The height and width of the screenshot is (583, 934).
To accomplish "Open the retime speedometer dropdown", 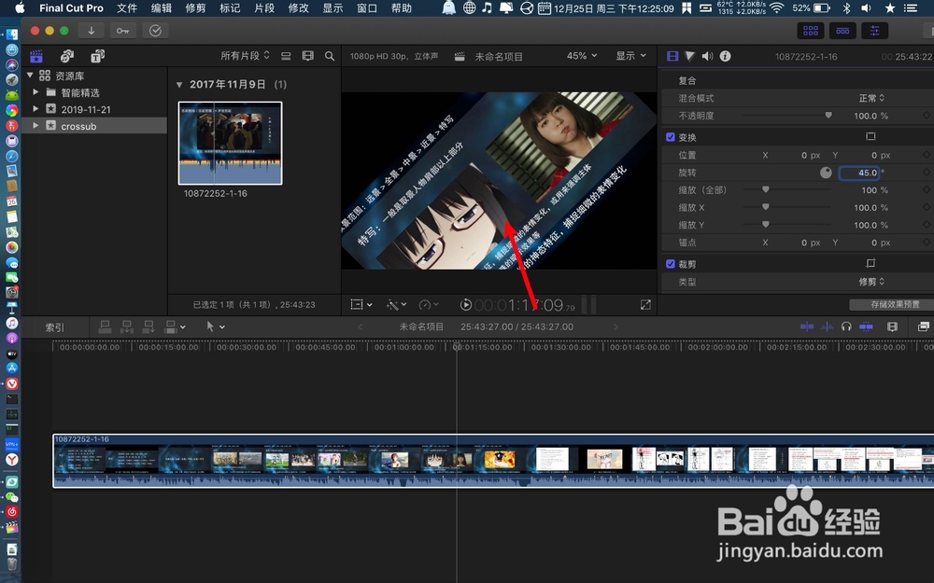I will pyautogui.click(x=429, y=305).
